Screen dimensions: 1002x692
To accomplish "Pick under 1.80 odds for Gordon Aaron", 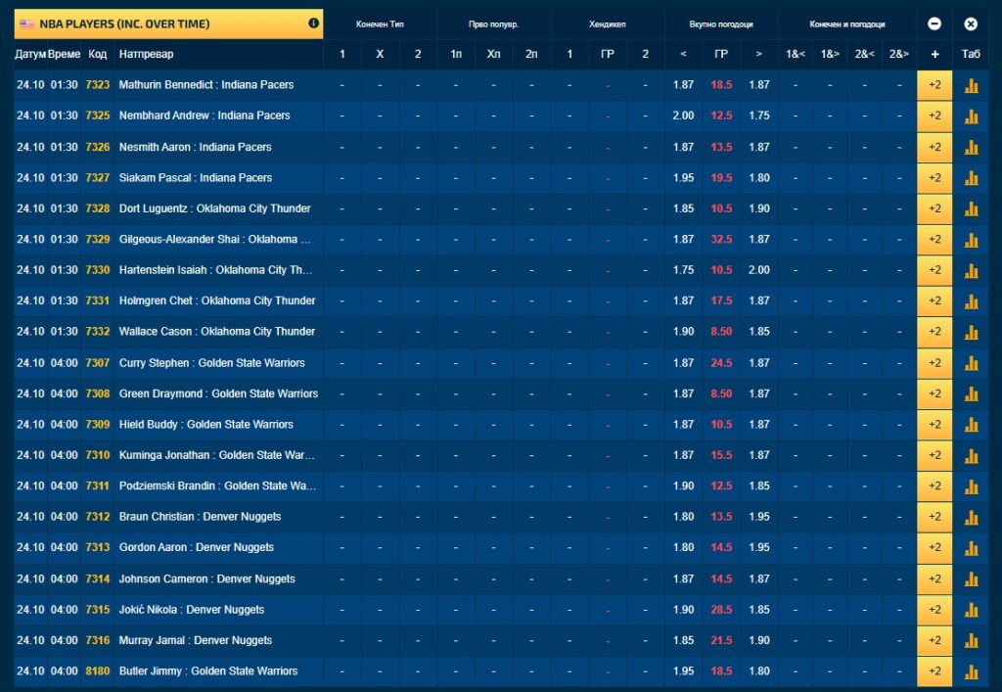I will pos(683,547).
